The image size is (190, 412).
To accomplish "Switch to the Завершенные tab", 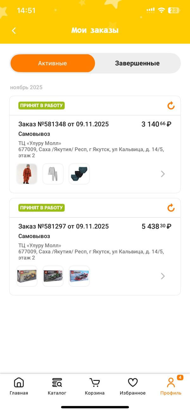I will click(137, 63).
